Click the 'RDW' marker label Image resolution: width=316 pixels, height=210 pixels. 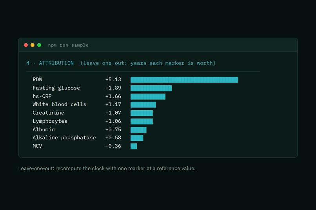coord(37,79)
